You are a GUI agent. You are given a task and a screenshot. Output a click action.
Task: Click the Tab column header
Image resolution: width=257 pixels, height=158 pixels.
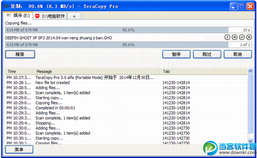click(187, 71)
